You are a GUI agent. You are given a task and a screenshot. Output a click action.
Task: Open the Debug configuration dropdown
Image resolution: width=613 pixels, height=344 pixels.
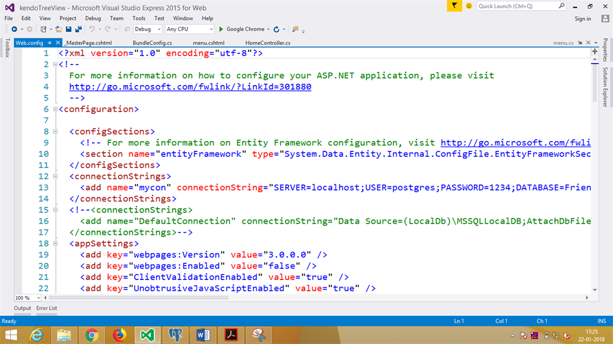tap(159, 29)
